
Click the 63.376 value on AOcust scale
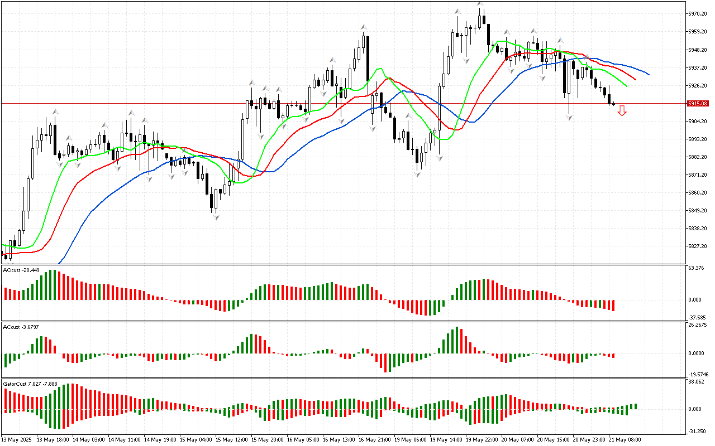coord(696,268)
